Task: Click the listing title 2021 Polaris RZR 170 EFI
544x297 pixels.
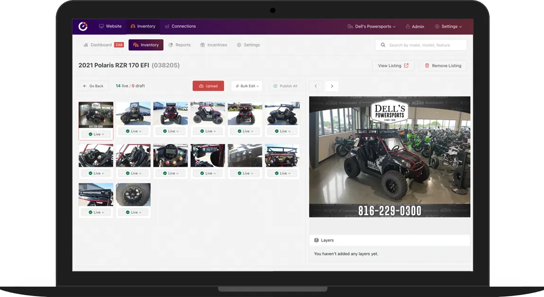Action: click(x=114, y=65)
